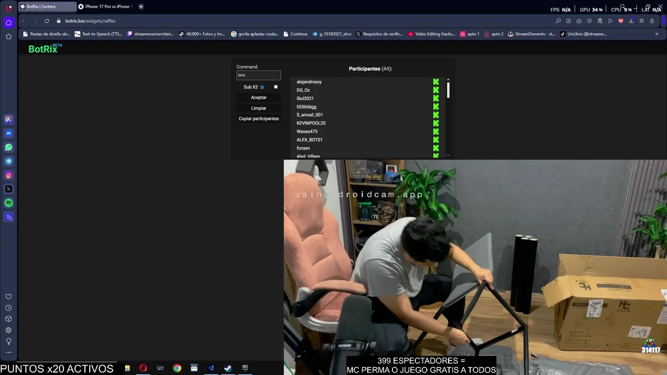The image size is (667, 375).
Task: Open Aria AI icon in sidebar
Action: click(9, 119)
